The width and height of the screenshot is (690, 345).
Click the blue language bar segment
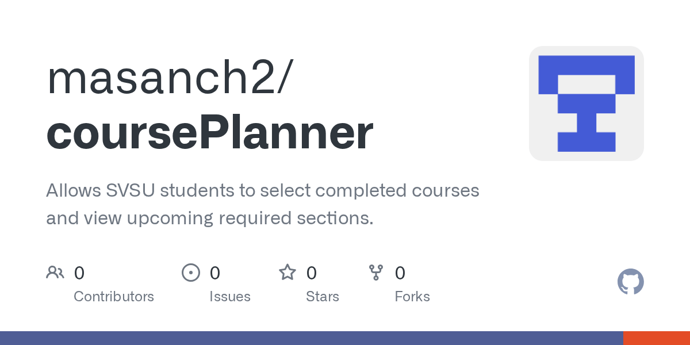point(310,338)
